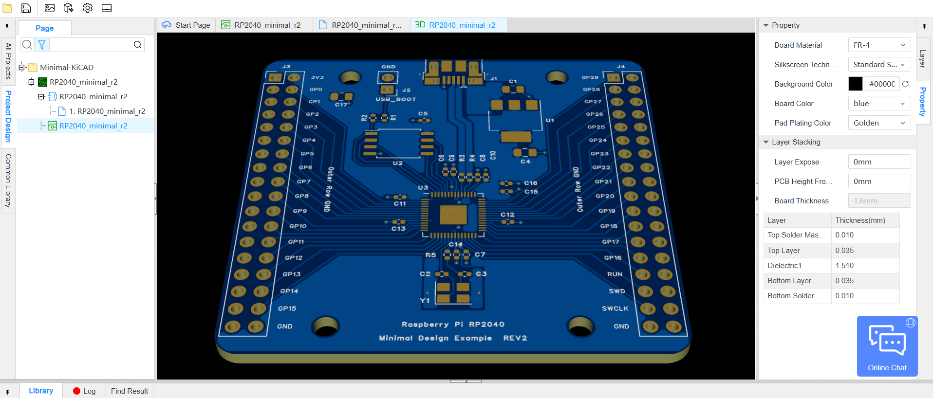Open the Board Material dropdown
This screenshot has width=933, height=398.
pyautogui.click(x=879, y=45)
